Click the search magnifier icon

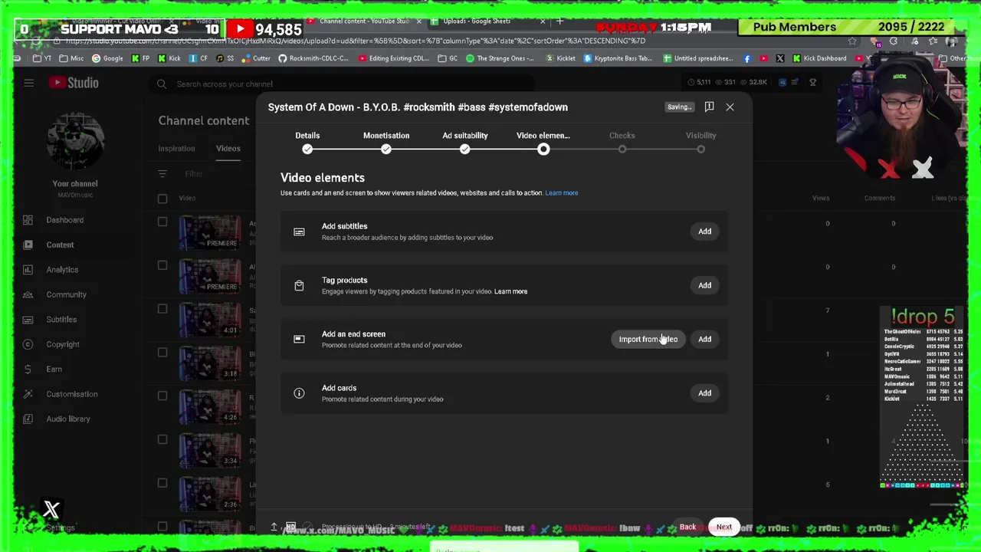(162, 84)
